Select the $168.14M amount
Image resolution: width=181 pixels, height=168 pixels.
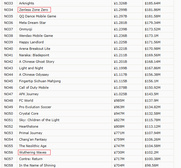click(153, 62)
